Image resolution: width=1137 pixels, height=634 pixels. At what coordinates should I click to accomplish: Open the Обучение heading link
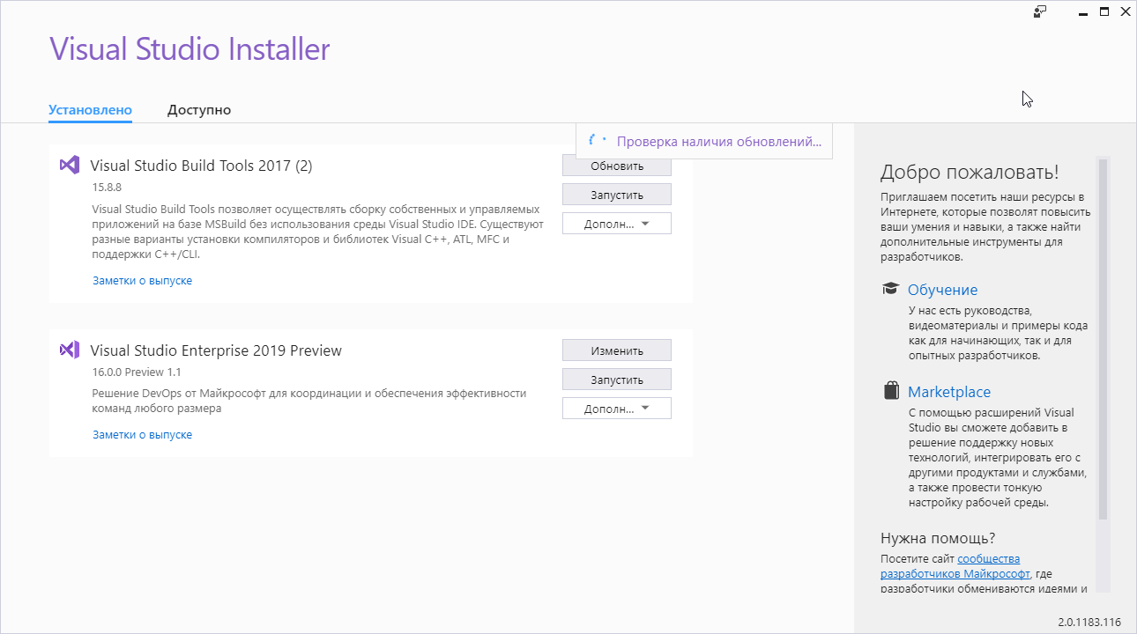coord(942,290)
